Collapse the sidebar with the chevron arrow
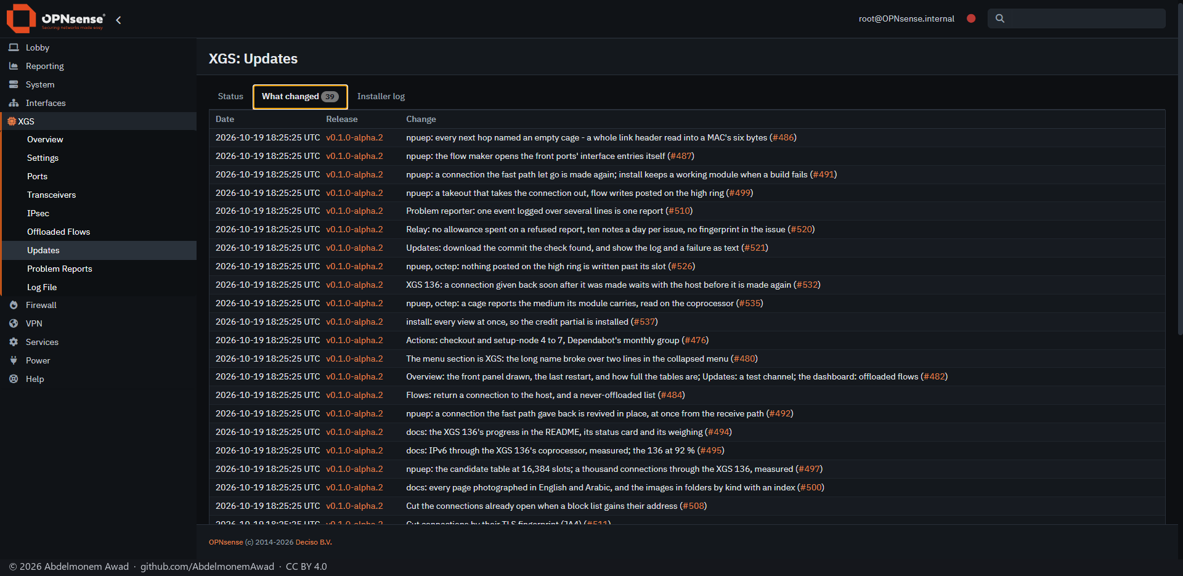Image resolution: width=1183 pixels, height=576 pixels. point(118,20)
